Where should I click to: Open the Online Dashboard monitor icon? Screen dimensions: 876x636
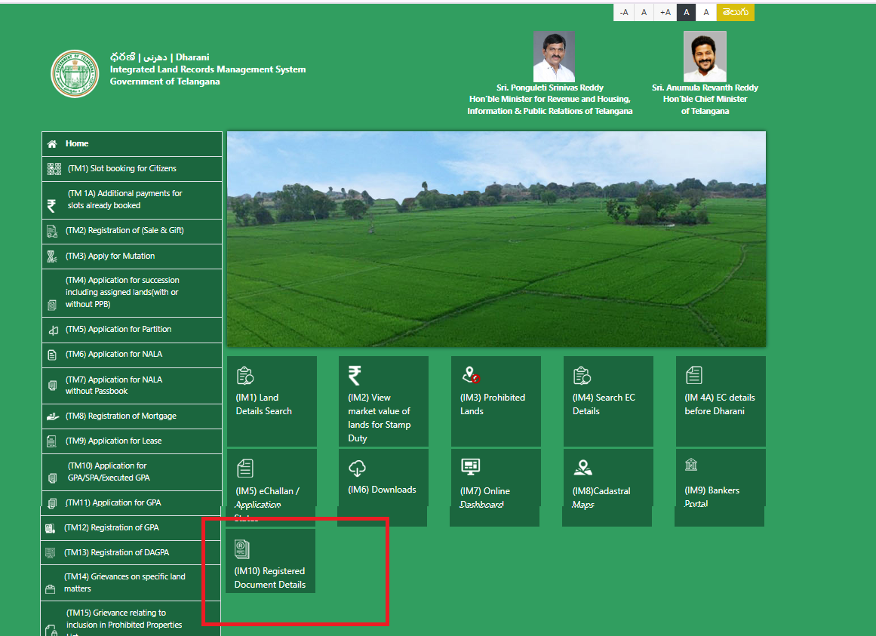tap(470, 467)
